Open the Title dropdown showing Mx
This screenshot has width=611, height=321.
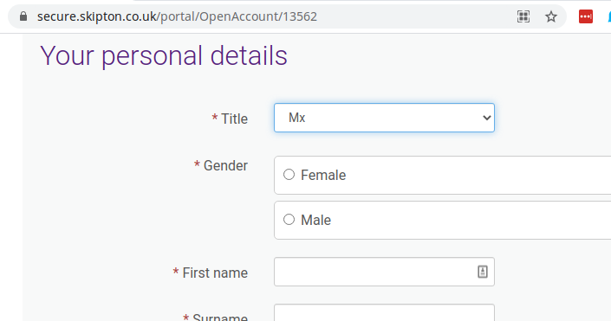coord(384,118)
